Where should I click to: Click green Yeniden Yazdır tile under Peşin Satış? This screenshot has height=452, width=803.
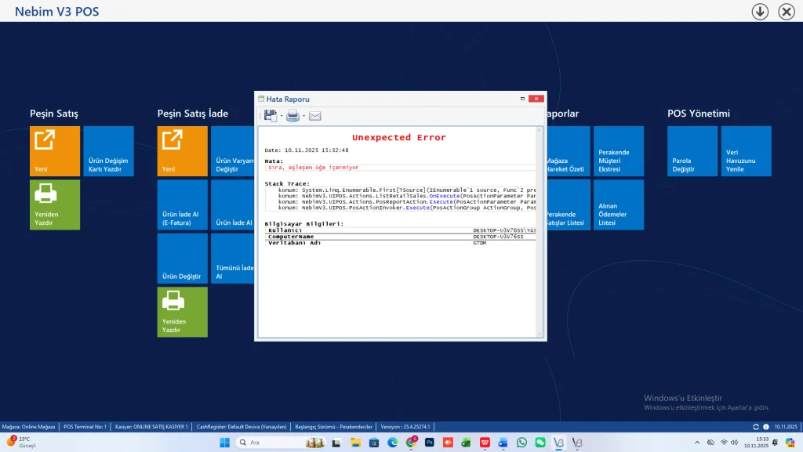pyautogui.click(x=55, y=204)
